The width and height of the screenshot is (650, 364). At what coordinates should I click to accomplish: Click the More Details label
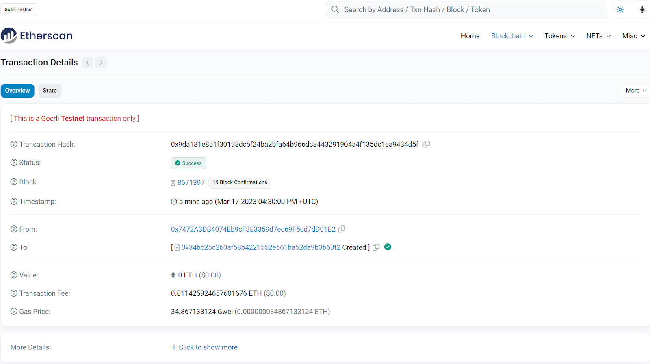point(31,347)
